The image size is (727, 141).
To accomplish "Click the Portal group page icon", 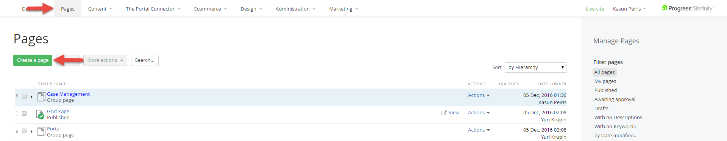I will [x=41, y=132].
